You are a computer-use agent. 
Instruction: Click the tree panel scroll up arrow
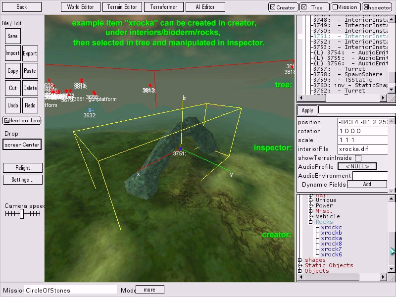tap(391, 19)
